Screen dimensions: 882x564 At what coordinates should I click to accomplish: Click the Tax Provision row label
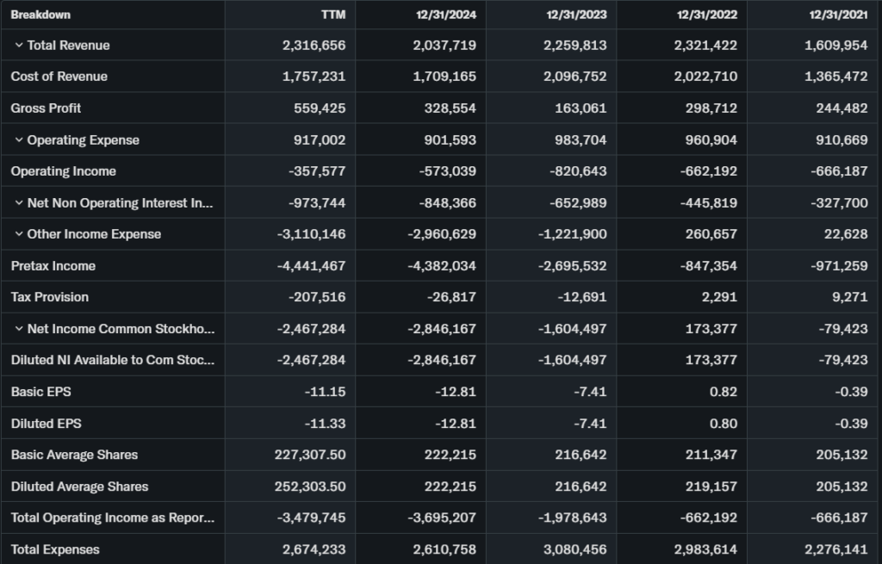click(50, 297)
